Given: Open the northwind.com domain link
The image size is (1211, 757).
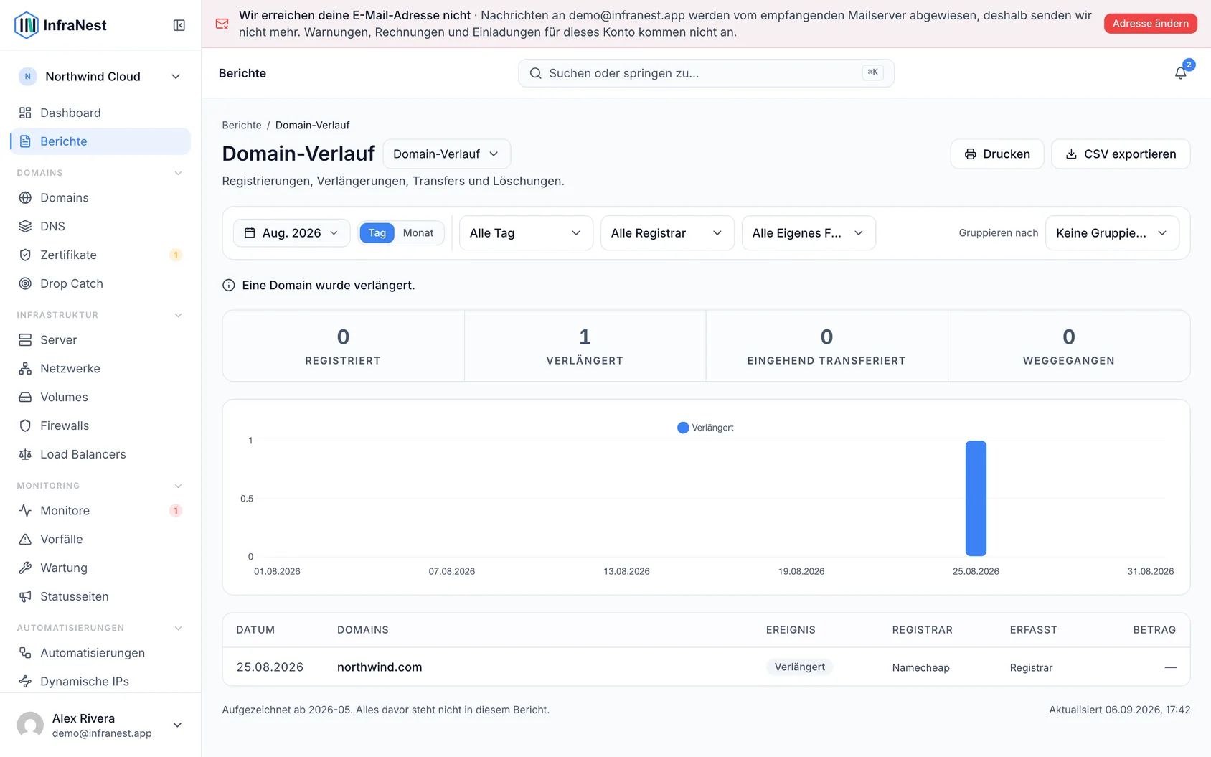Looking at the screenshot, I should coord(380,667).
